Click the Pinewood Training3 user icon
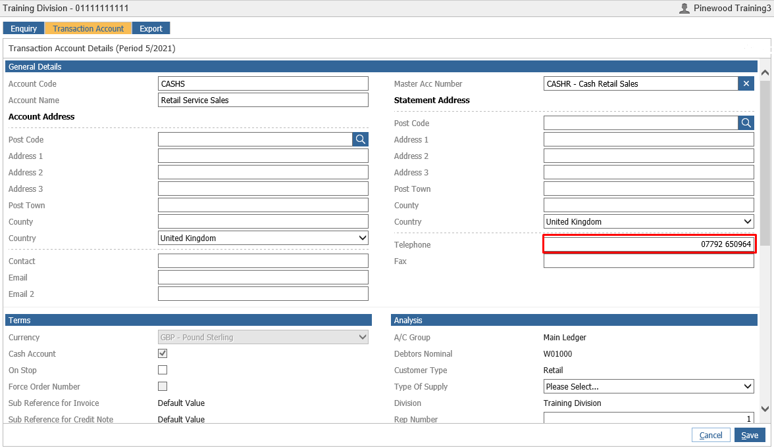 click(x=684, y=9)
